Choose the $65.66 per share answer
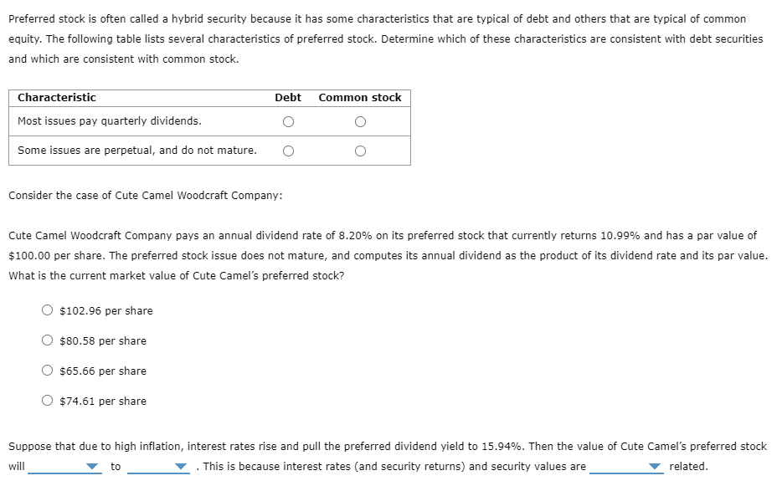782x486 pixels. pos(47,371)
